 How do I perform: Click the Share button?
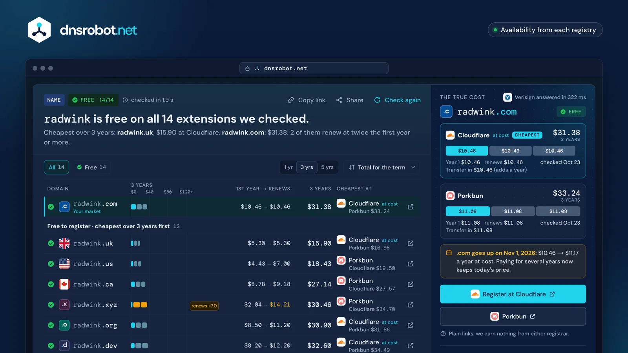(x=350, y=100)
